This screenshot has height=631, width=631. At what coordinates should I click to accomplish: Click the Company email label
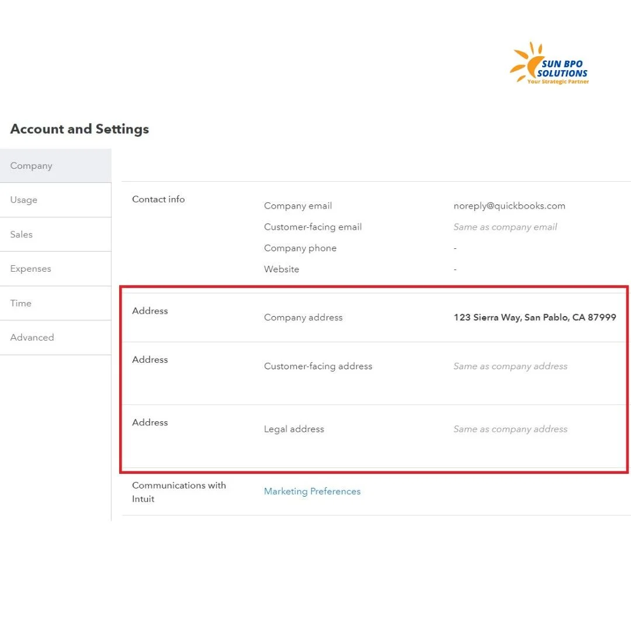pyautogui.click(x=298, y=206)
